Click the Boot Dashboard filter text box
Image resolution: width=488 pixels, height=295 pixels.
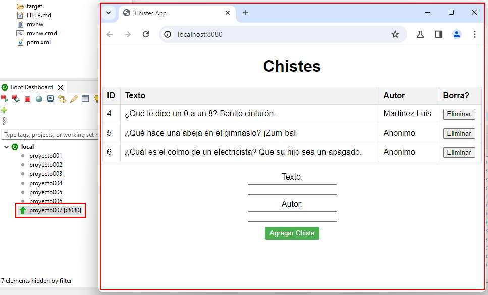(x=50, y=135)
